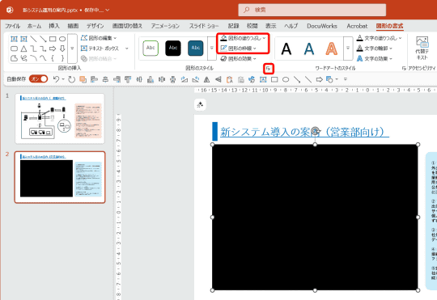
Task: Pick the right arrow shape in shapes gallery
Action: point(53,49)
